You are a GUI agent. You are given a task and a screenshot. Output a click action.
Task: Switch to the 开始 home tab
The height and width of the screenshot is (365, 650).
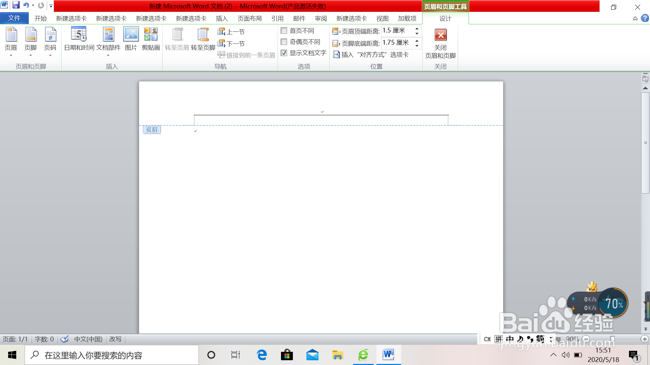pyautogui.click(x=41, y=19)
